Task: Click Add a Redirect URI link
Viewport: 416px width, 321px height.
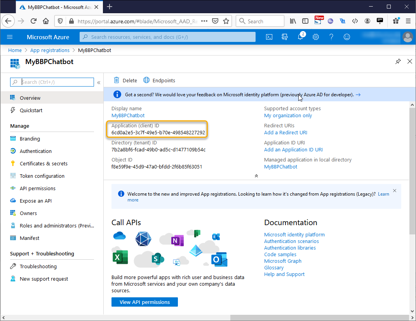Action: point(285,132)
